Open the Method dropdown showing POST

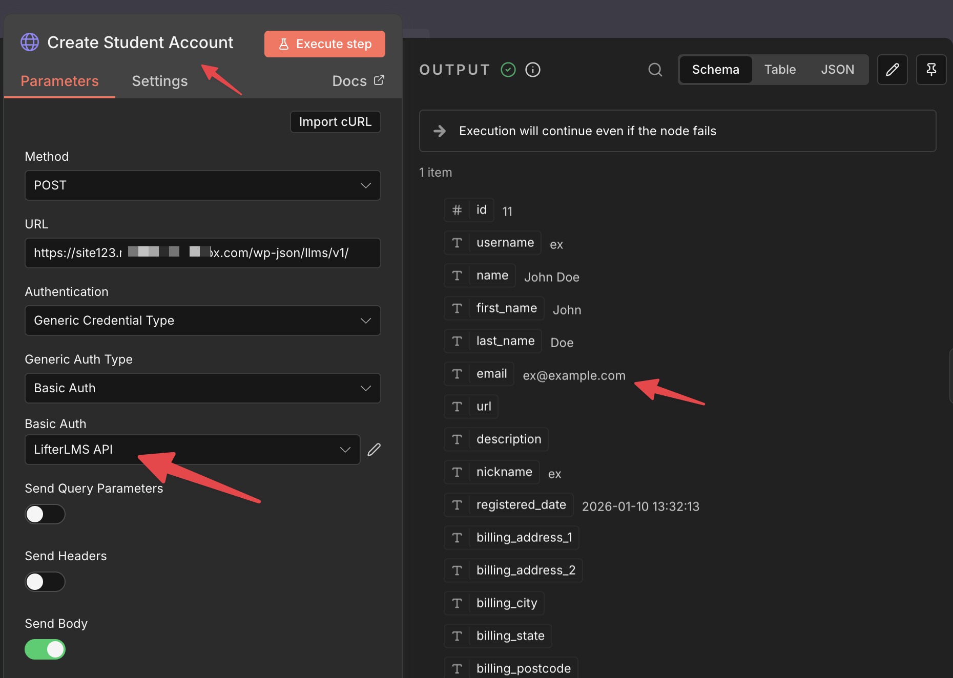[203, 185]
